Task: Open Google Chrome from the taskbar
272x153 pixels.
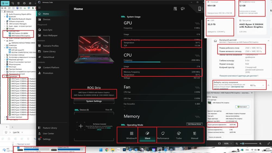Action: (x=107, y=150)
